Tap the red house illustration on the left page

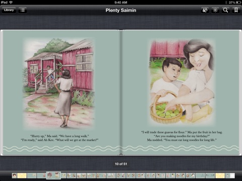point(58,83)
